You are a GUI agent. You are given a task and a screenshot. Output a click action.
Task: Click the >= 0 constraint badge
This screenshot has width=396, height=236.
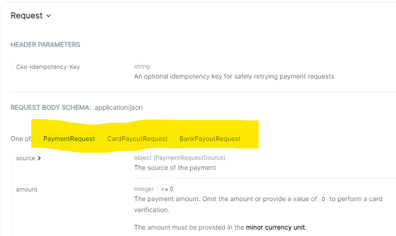pos(166,189)
